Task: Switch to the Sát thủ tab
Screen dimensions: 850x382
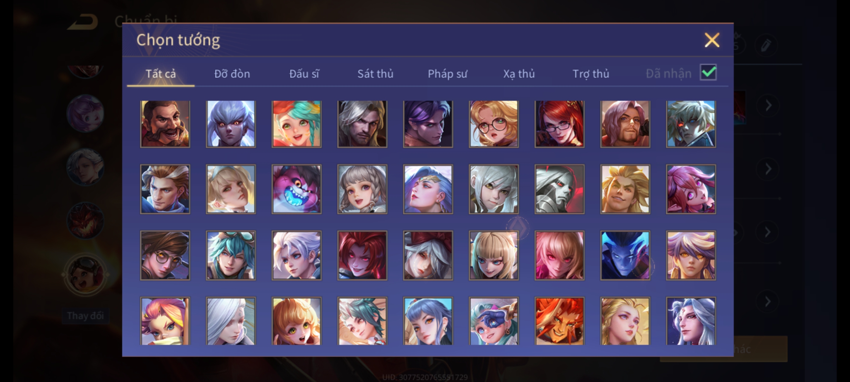Action: coord(375,74)
